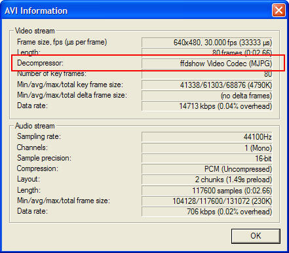289x253 pixels.
Task: Click the 14713 kbps video data rate
Action: [207, 106]
